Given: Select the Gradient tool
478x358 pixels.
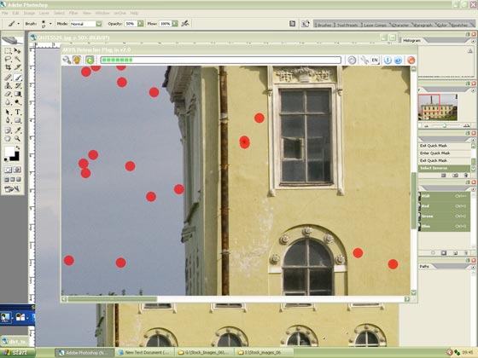Looking at the screenshot, I should click(18, 94).
